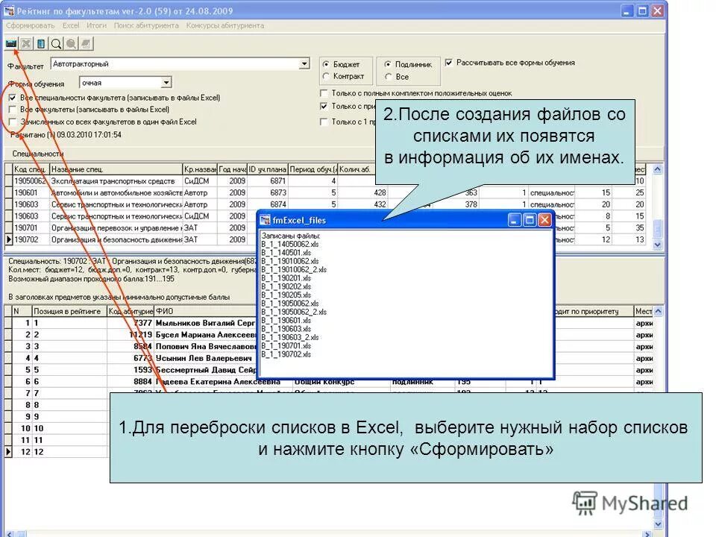The image size is (716, 537).
Task: Click the fmExcel_files window title icon
Action: pyautogui.click(x=265, y=221)
